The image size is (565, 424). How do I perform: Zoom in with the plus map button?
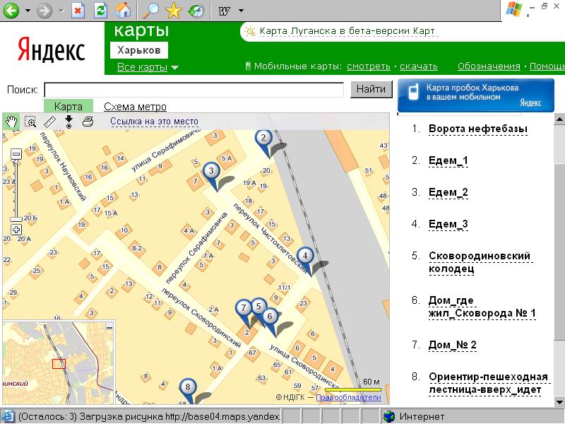(x=16, y=230)
